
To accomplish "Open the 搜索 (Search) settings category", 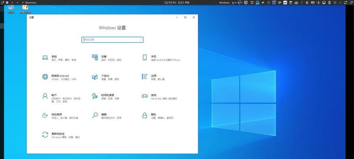I will 107,116.
